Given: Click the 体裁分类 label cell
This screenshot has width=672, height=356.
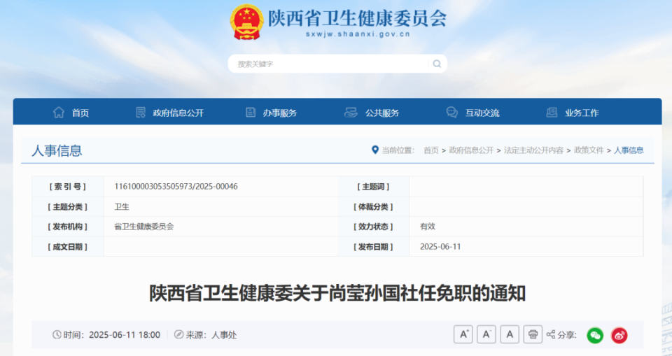Looking at the screenshot, I should 373,207.
